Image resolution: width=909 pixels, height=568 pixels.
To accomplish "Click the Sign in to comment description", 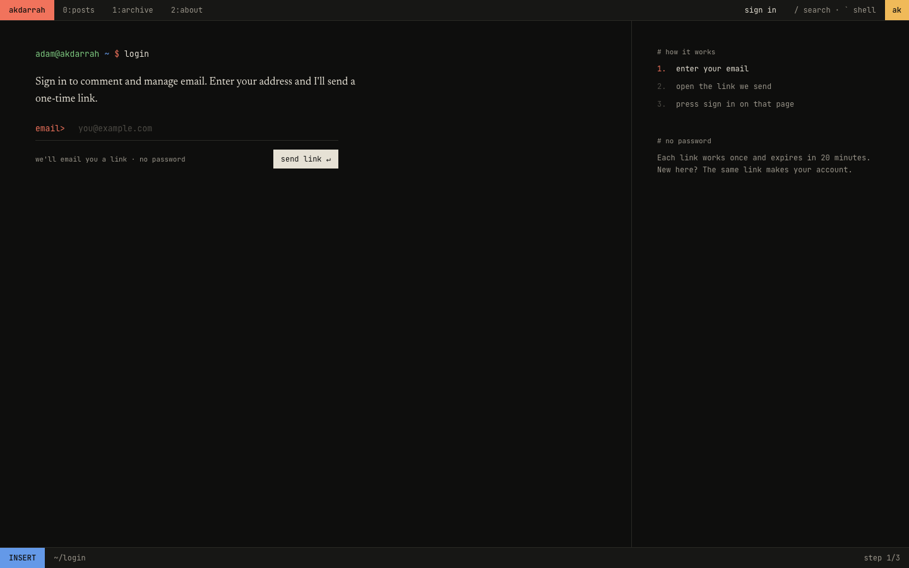I will click(195, 90).
